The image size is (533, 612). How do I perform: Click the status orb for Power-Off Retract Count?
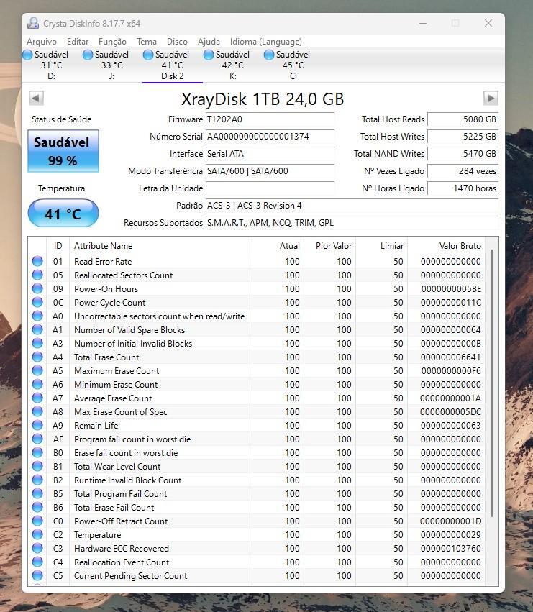[x=37, y=521]
